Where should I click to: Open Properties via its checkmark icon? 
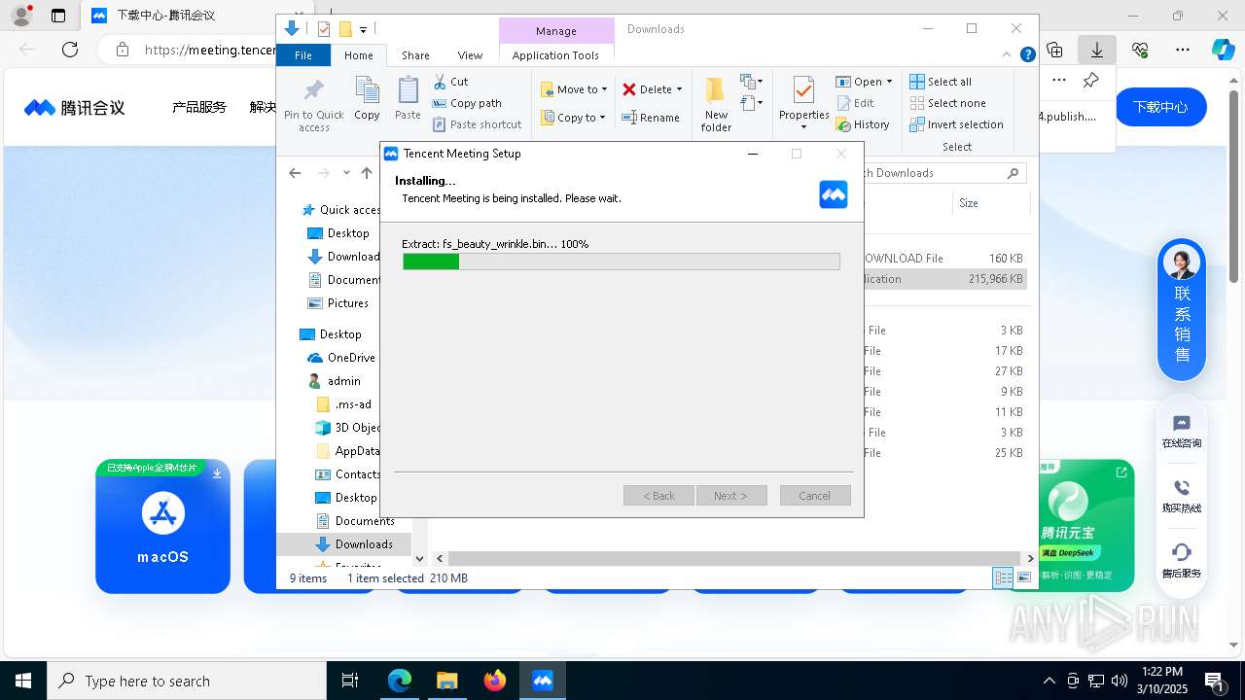(x=803, y=92)
